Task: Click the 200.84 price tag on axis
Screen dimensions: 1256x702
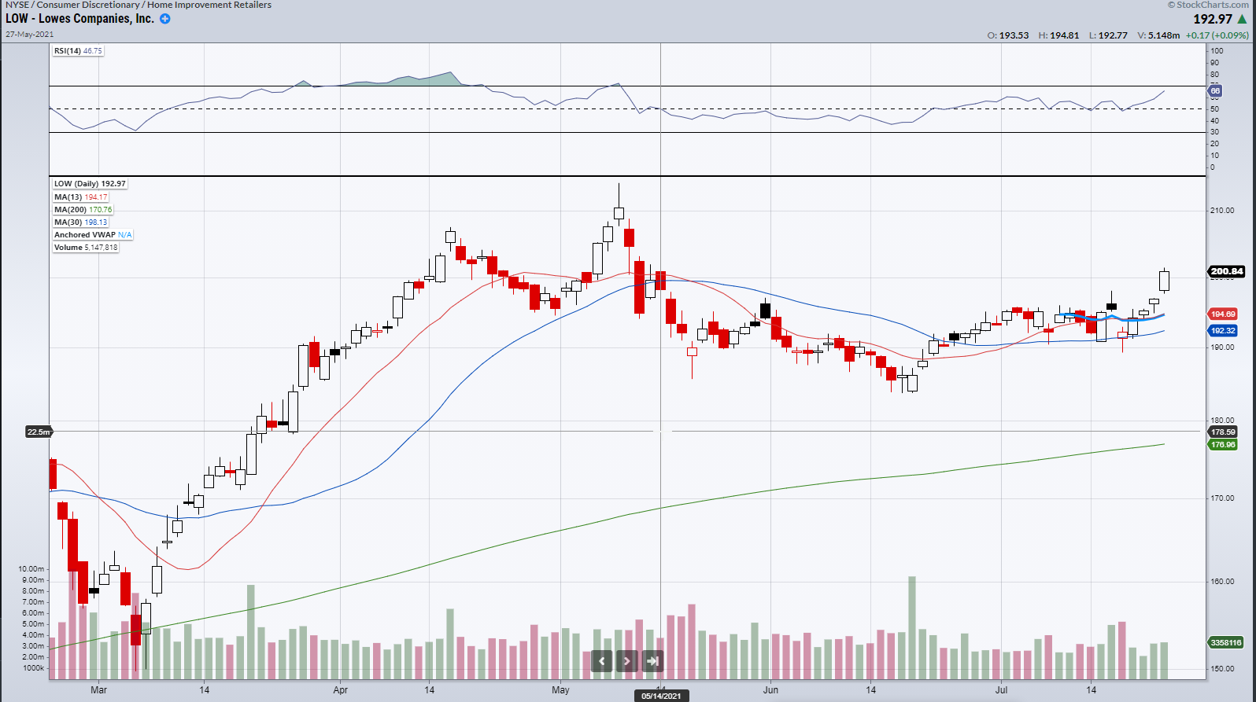Action: coord(1227,271)
